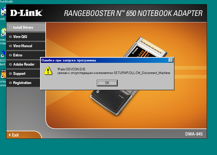Screen dimensions: 217x155
Task: Click Registration in the sidebar
Action: [24, 83]
